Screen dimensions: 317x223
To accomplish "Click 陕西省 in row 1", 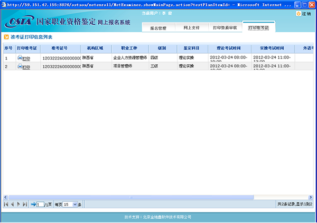I will (x=88, y=57).
